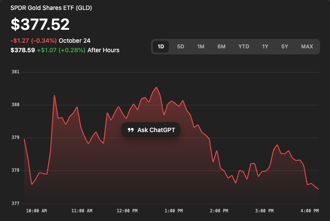Click the 381 price axis label

point(16,72)
